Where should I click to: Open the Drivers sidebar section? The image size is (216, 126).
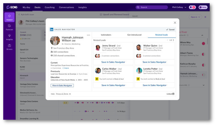click(x=9, y=47)
